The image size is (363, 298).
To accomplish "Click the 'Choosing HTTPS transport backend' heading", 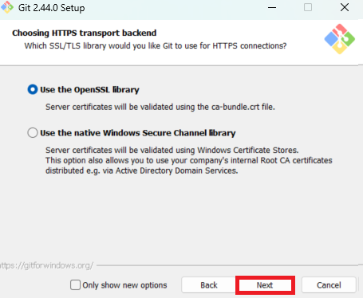I will pyautogui.click(x=85, y=33).
